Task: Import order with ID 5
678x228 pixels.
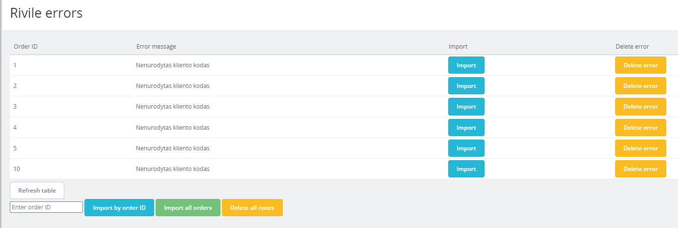Action: click(466, 148)
